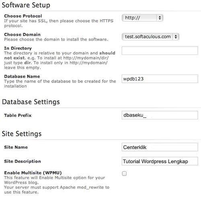Click the Software Setup heading
The width and height of the screenshot is (201, 198).
click(26, 5)
